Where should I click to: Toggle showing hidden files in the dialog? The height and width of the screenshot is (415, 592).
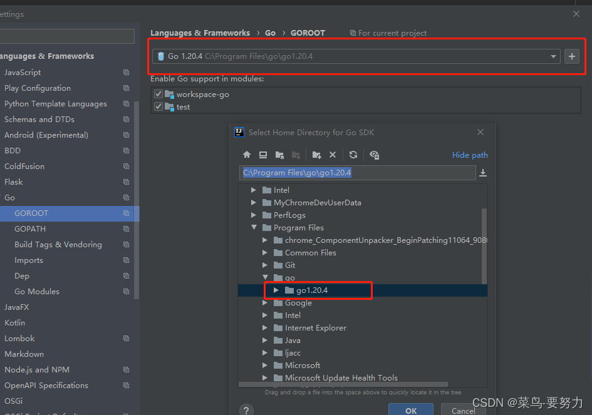374,155
